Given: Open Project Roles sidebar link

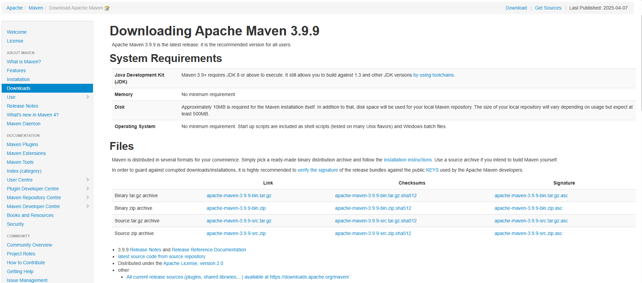Looking at the screenshot, I should [x=21, y=254].
